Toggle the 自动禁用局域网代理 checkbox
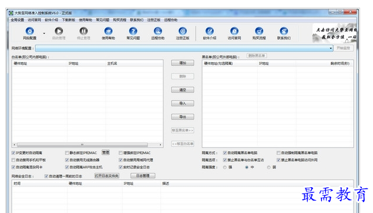373x213 pixels. point(120,160)
